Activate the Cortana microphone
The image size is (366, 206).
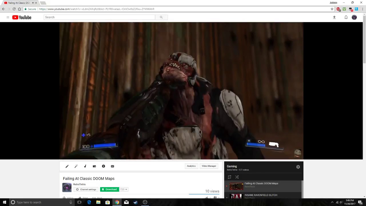pos(71,202)
